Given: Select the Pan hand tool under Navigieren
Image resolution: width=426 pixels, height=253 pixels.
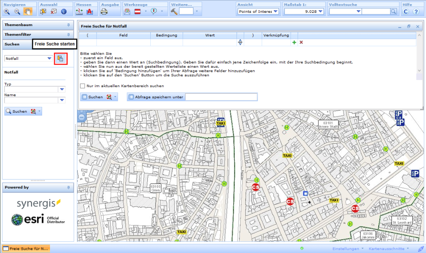Looking at the screenshot, I should click(28, 12).
